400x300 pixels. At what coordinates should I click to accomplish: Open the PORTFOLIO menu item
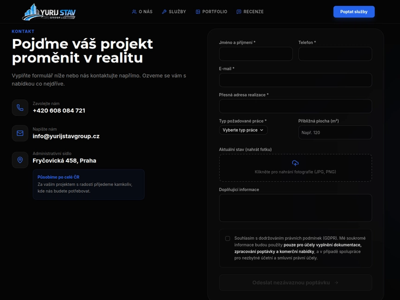click(x=211, y=11)
